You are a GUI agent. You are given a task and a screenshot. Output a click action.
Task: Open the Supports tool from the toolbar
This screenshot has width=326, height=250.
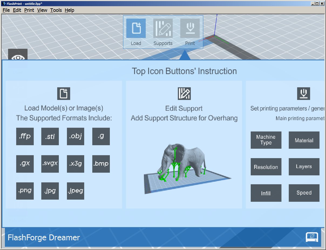pos(163,28)
